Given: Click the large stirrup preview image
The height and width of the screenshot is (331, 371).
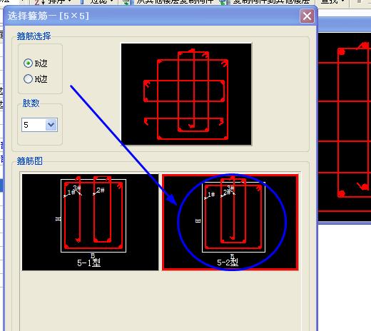Looking at the screenshot, I should tap(186, 94).
